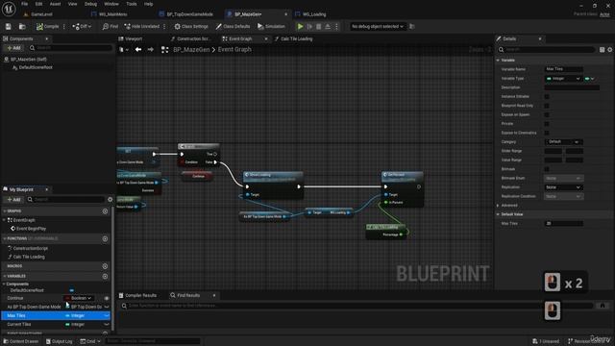Select Calc Tile Loading function
Screen dimensions: 615x346
pos(29,257)
